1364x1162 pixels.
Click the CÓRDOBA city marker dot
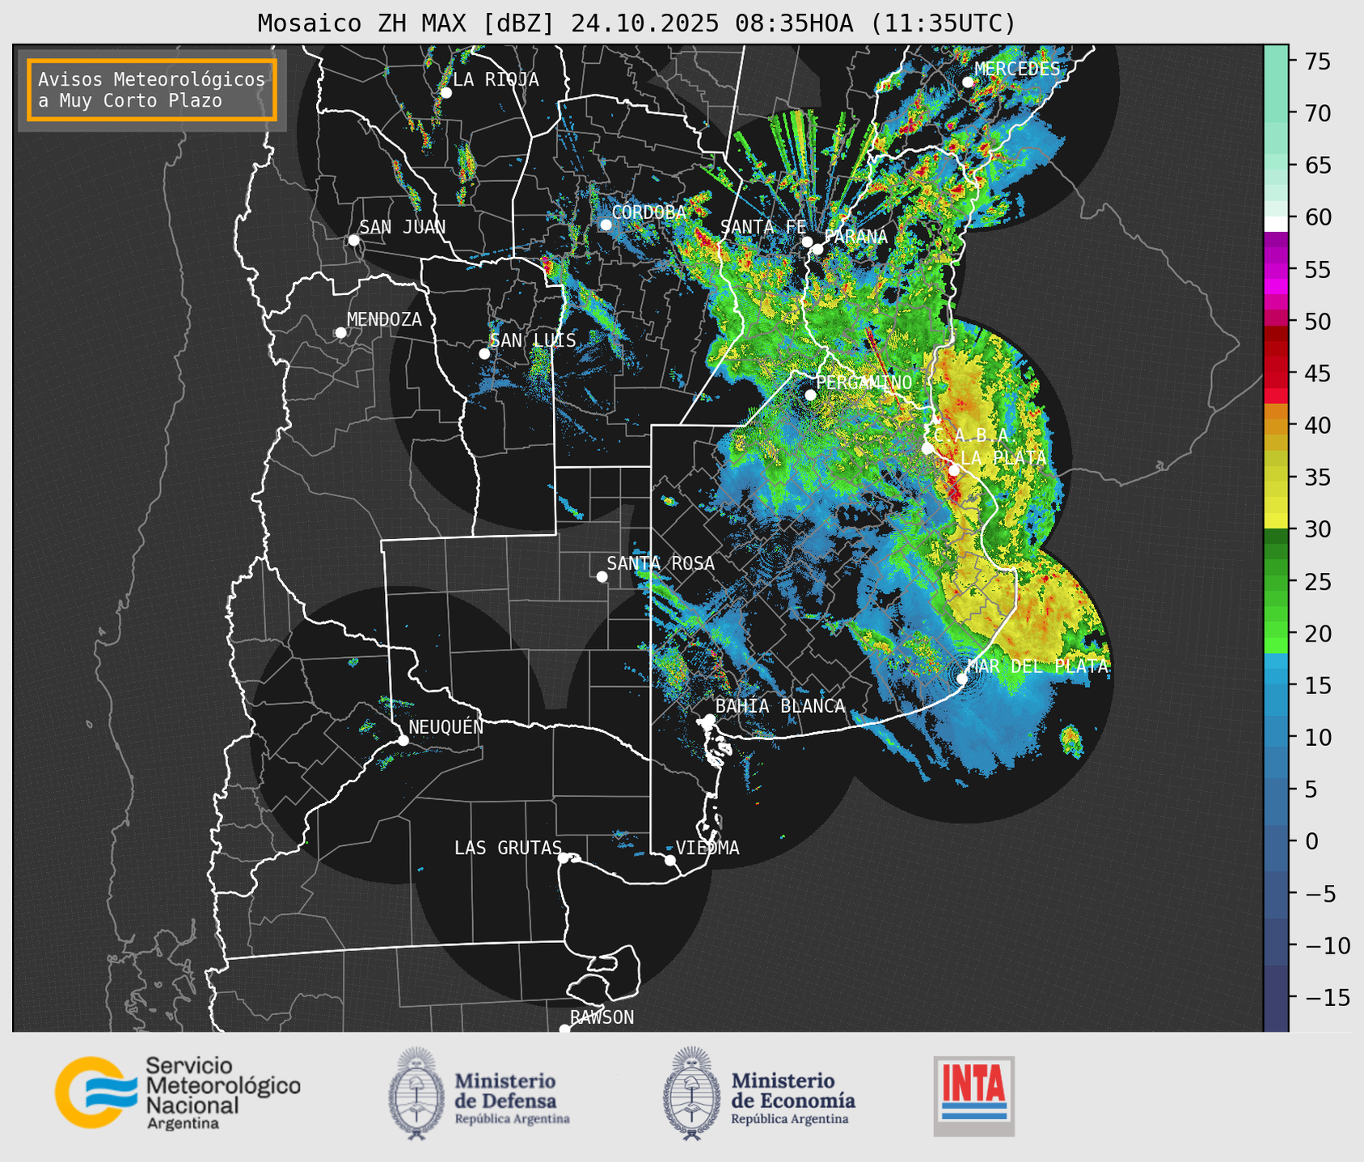tap(606, 225)
